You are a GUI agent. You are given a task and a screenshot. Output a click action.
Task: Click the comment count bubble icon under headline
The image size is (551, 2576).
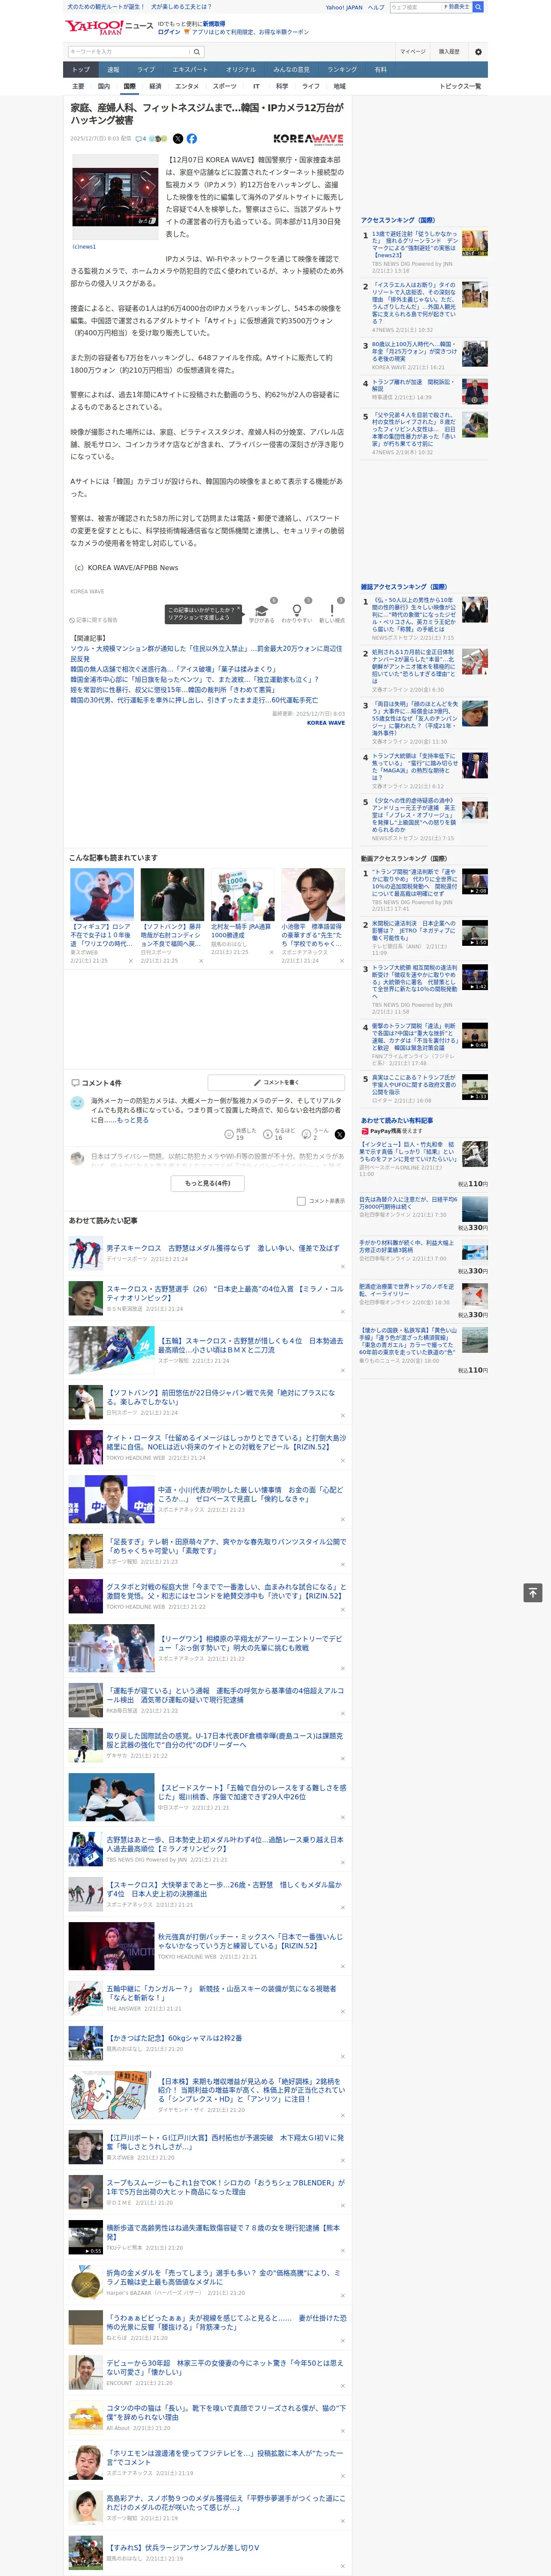click(x=140, y=139)
